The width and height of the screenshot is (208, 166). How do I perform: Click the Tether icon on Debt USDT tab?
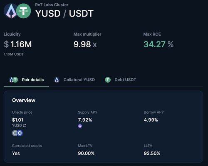coord(108,80)
